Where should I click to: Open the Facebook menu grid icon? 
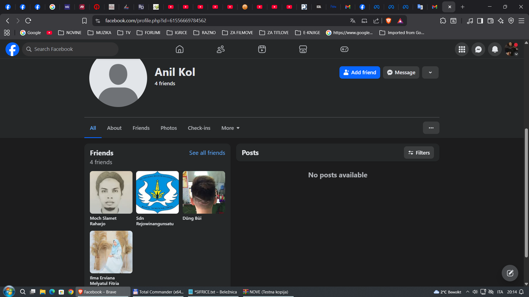pos(461,50)
